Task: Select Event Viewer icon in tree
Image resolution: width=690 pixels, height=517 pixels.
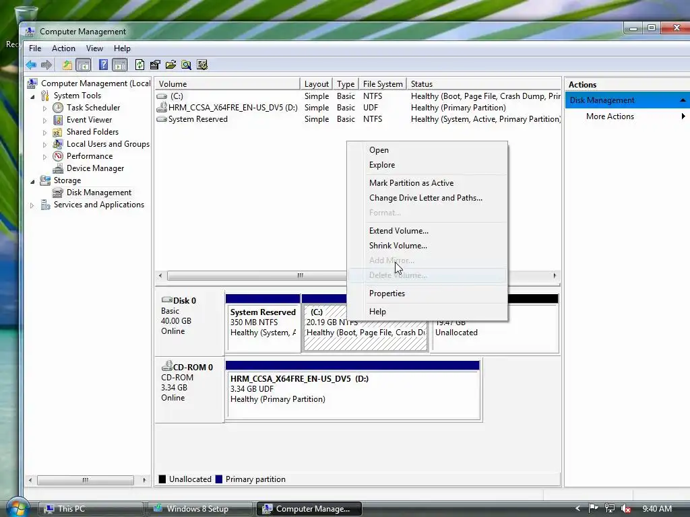Action: (x=58, y=120)
